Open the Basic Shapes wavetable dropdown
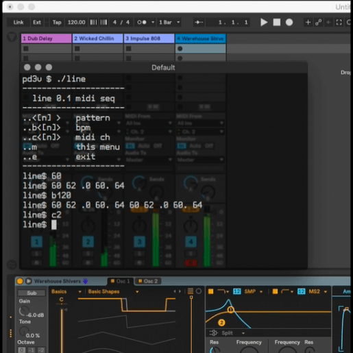Viewport: 353px width, 353px height. [x=113, y=291]
